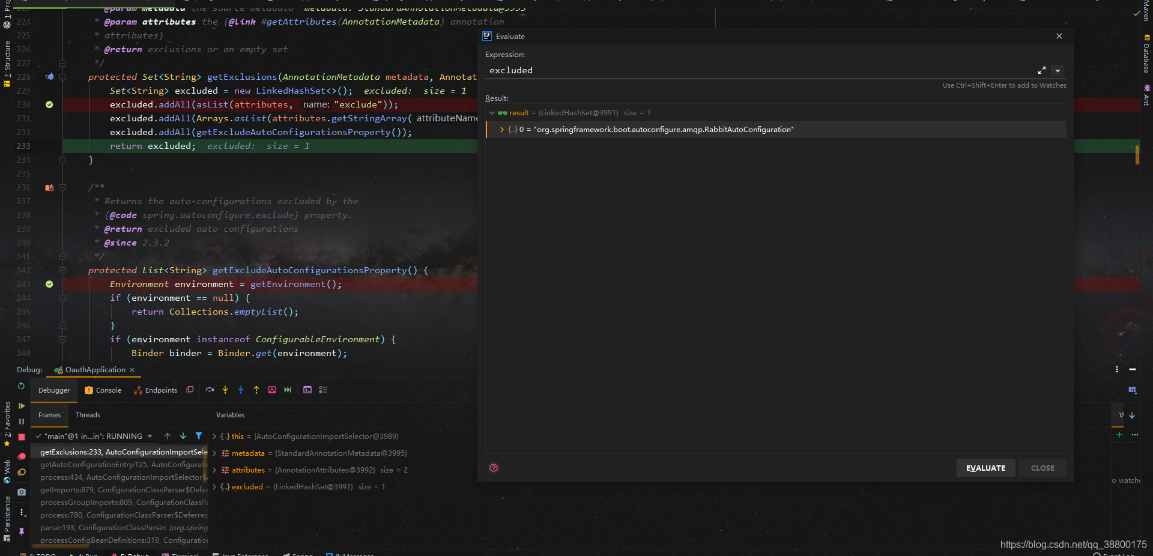This screenshot has width=1153, height=556.
Task: Select processGroupImports:809 stack frame
Action: click(120, 503)
